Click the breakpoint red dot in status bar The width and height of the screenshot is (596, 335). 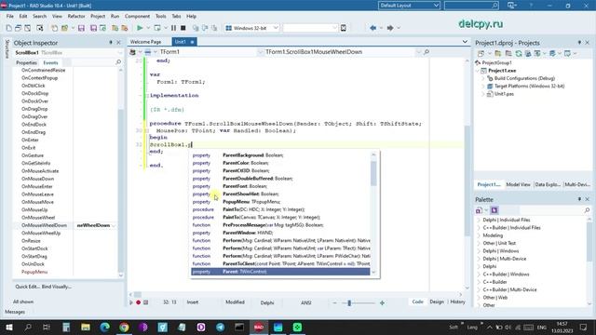pos(139,302)
